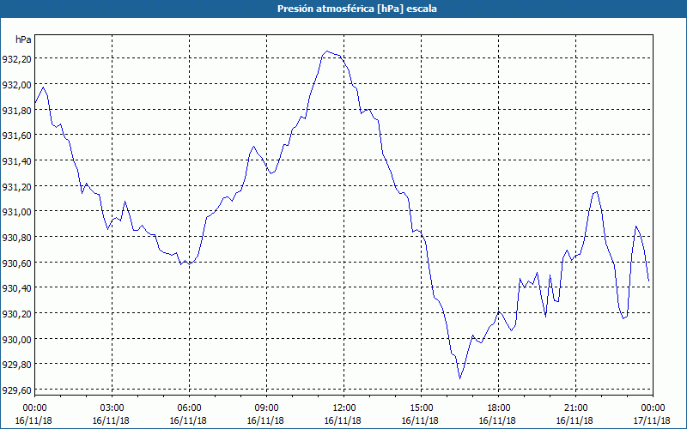Viewport: 687px width, 429px height.
Task: Click the 931,00 y-axis value
Action: [16, 211]
